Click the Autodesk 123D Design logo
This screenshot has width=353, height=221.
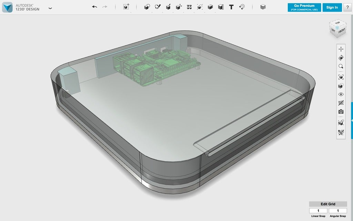(x=7, y=7)
